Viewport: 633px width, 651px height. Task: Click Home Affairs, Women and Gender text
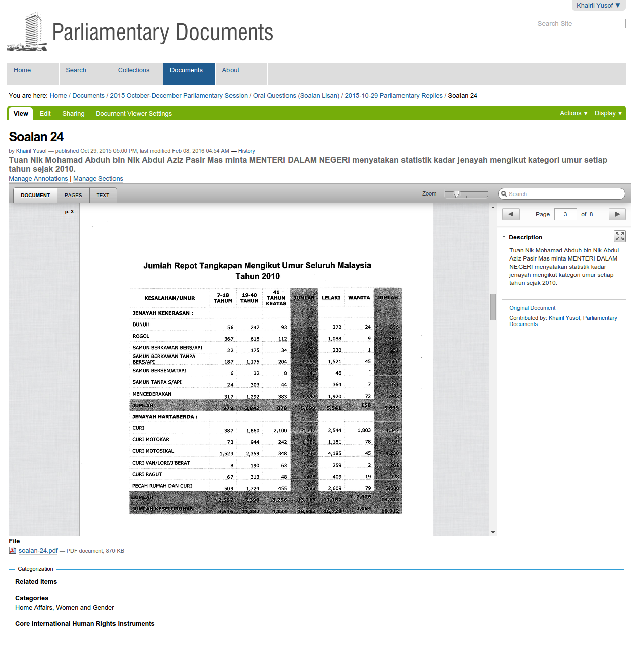(65, 608)
